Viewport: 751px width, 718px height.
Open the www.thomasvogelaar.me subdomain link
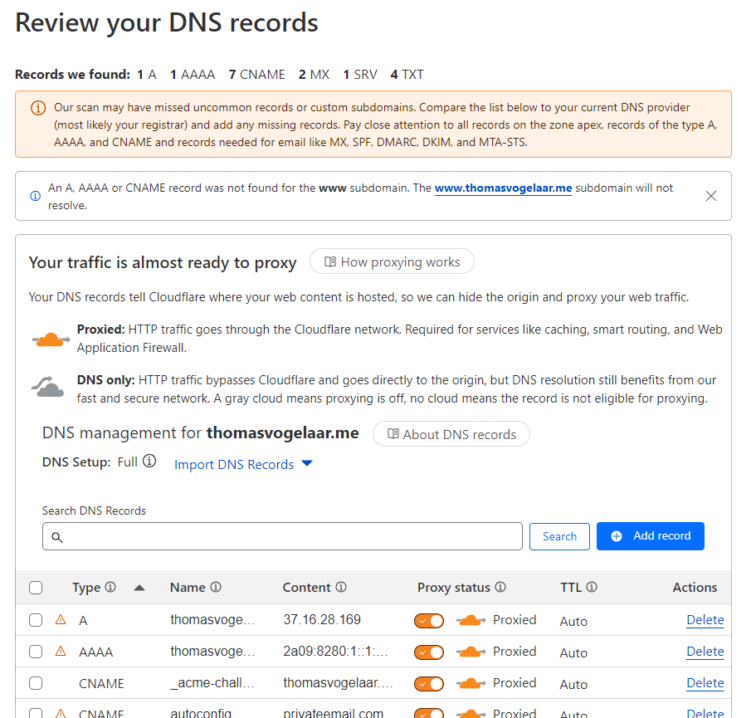(x=503, y=188)
